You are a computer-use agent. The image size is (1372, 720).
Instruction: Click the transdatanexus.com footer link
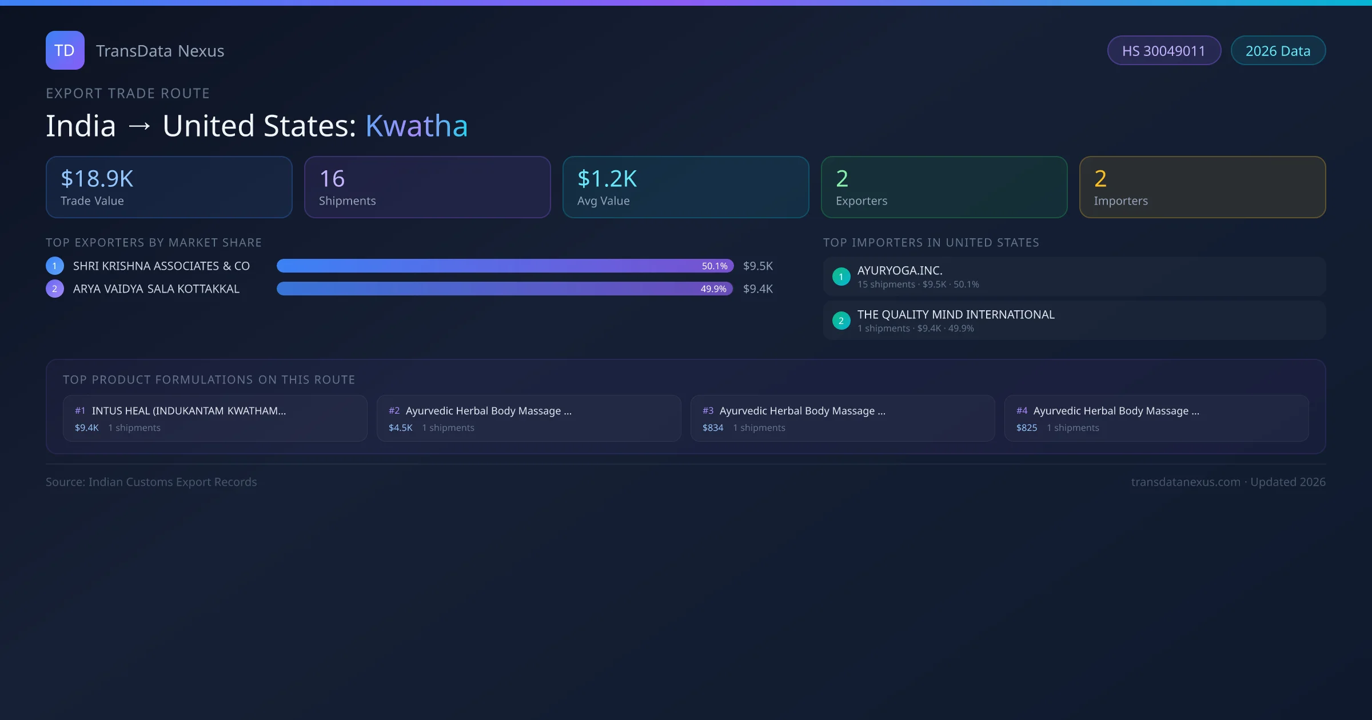pyautogui.click(x=1185, y=482)
